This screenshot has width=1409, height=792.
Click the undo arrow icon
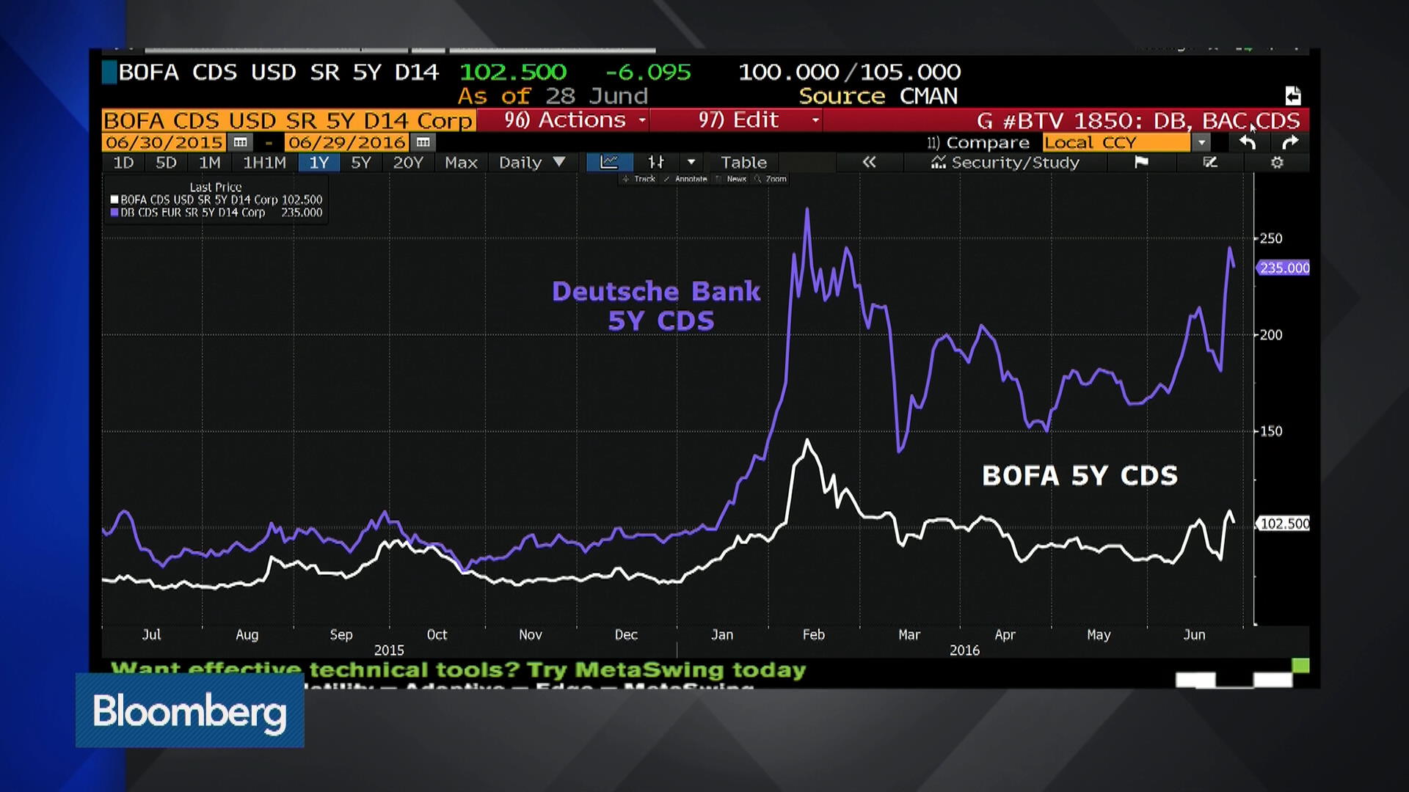[1248, 142]
